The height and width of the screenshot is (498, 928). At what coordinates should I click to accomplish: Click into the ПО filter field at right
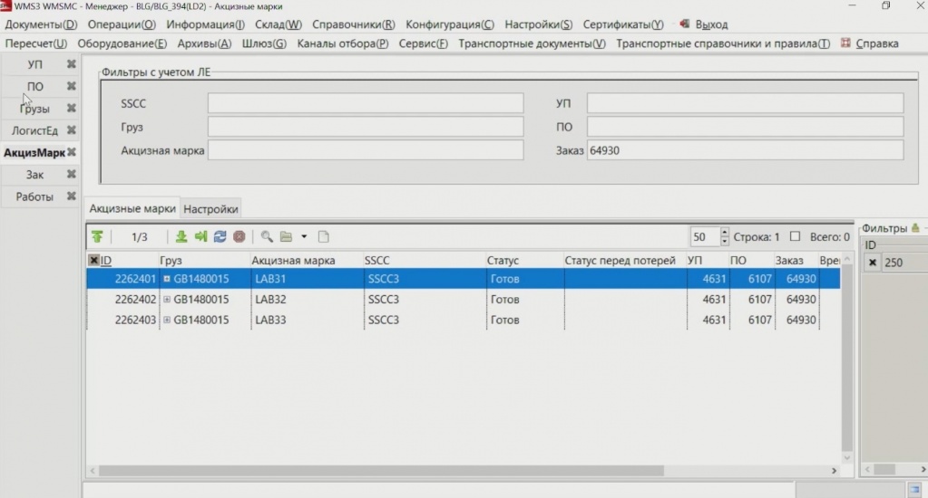745,127
